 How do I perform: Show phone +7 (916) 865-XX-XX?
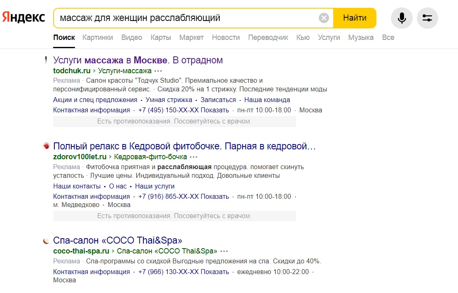[183, 196]
